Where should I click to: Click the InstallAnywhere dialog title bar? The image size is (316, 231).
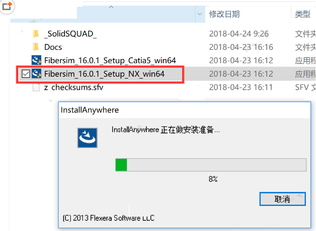coord(184,110)
